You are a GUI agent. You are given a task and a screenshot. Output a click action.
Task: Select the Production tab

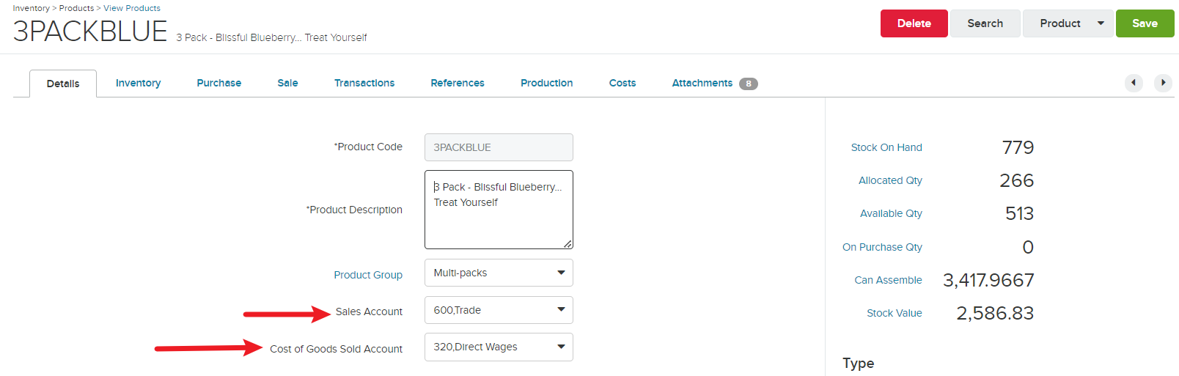547,83
